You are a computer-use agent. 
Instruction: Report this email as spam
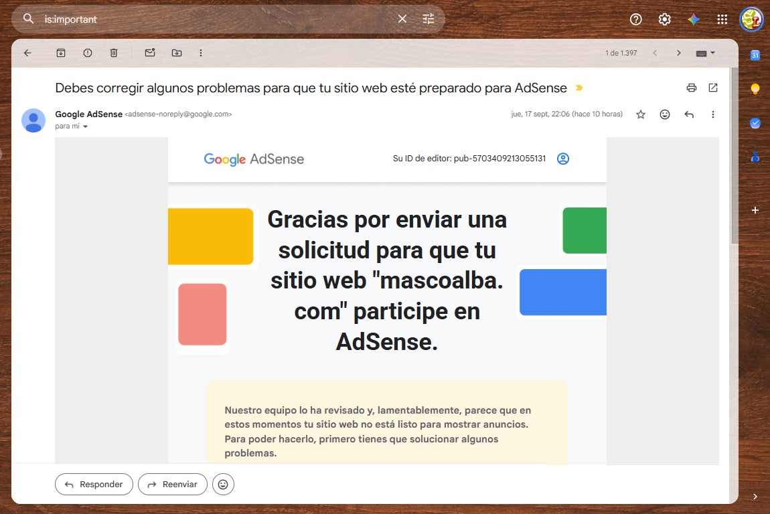[x=88, y=53]
